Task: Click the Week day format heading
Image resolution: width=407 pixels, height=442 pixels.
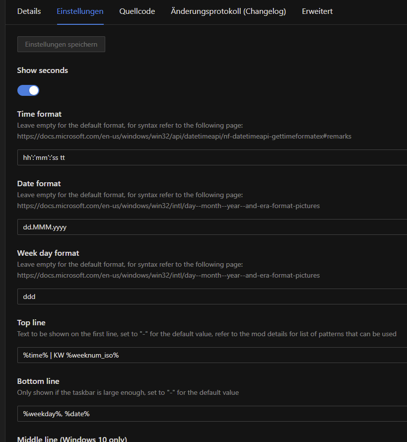Action: pyautogui.click(x=48, y=253)
